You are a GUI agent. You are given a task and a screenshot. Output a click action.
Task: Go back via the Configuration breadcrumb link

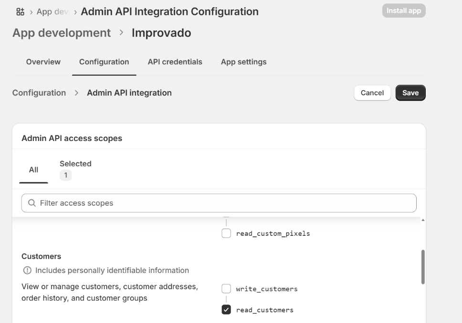coord(39,93)
